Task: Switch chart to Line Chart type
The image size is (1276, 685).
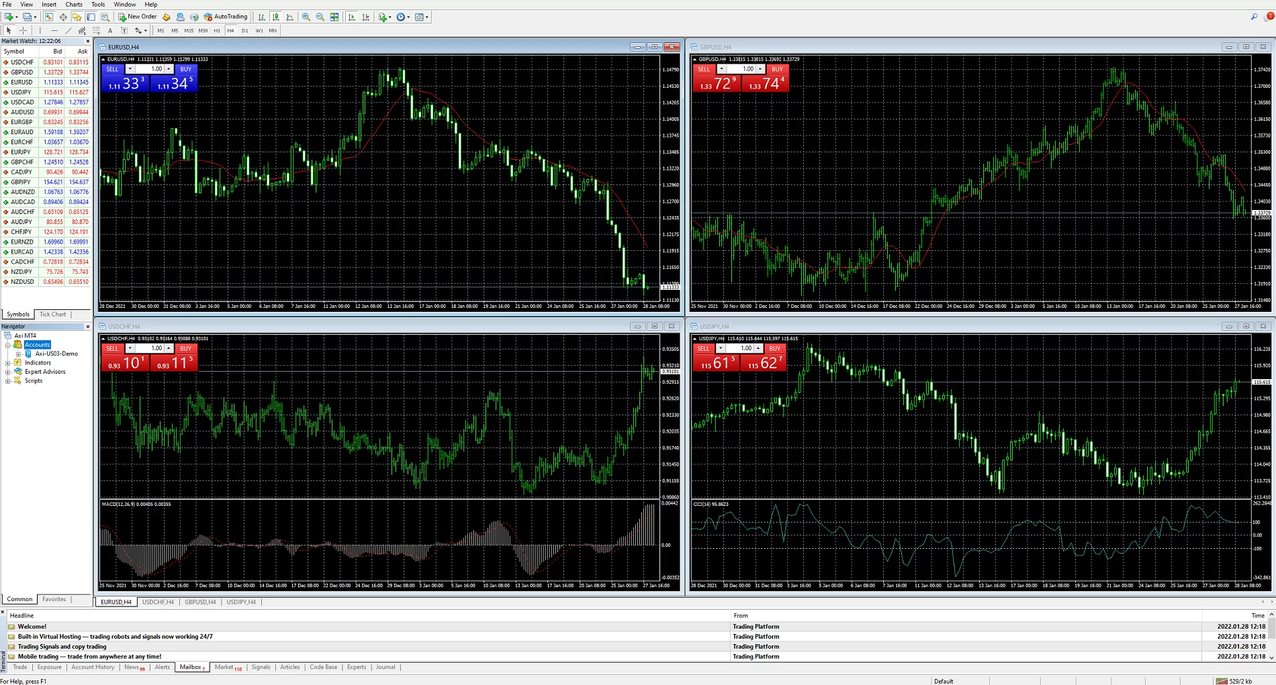Action: [289, 17]
